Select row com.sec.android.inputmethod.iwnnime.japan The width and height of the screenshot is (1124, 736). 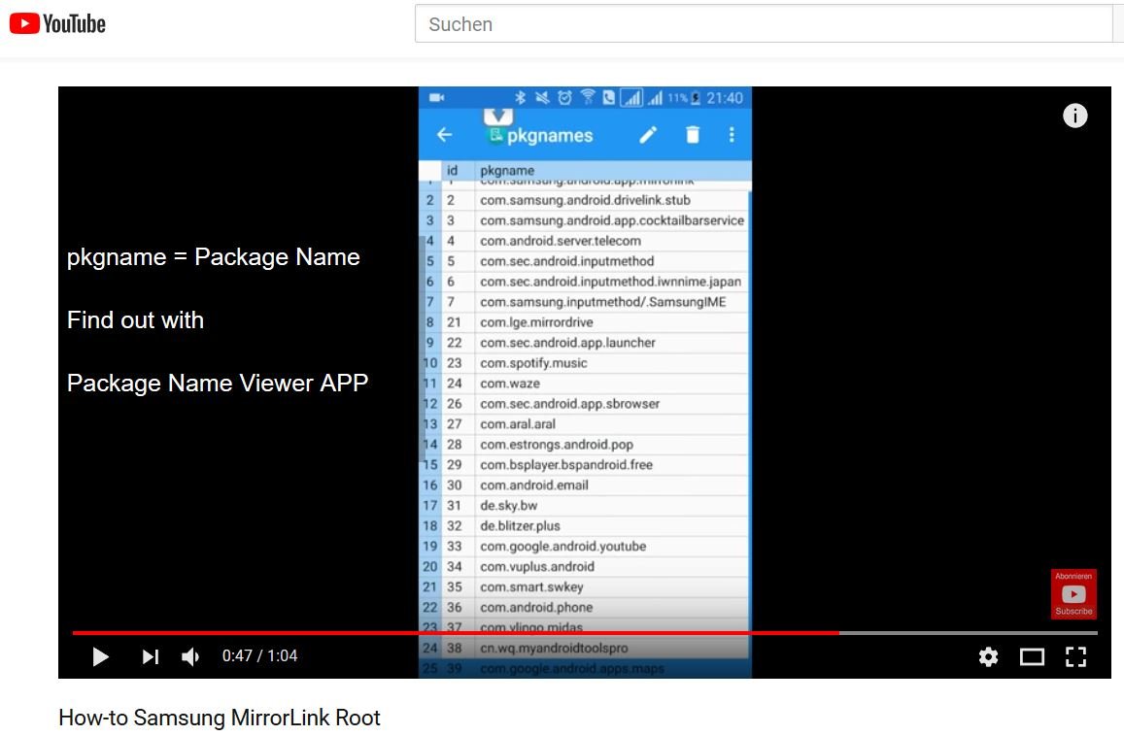pyautogui.click(x=585, y=282)
